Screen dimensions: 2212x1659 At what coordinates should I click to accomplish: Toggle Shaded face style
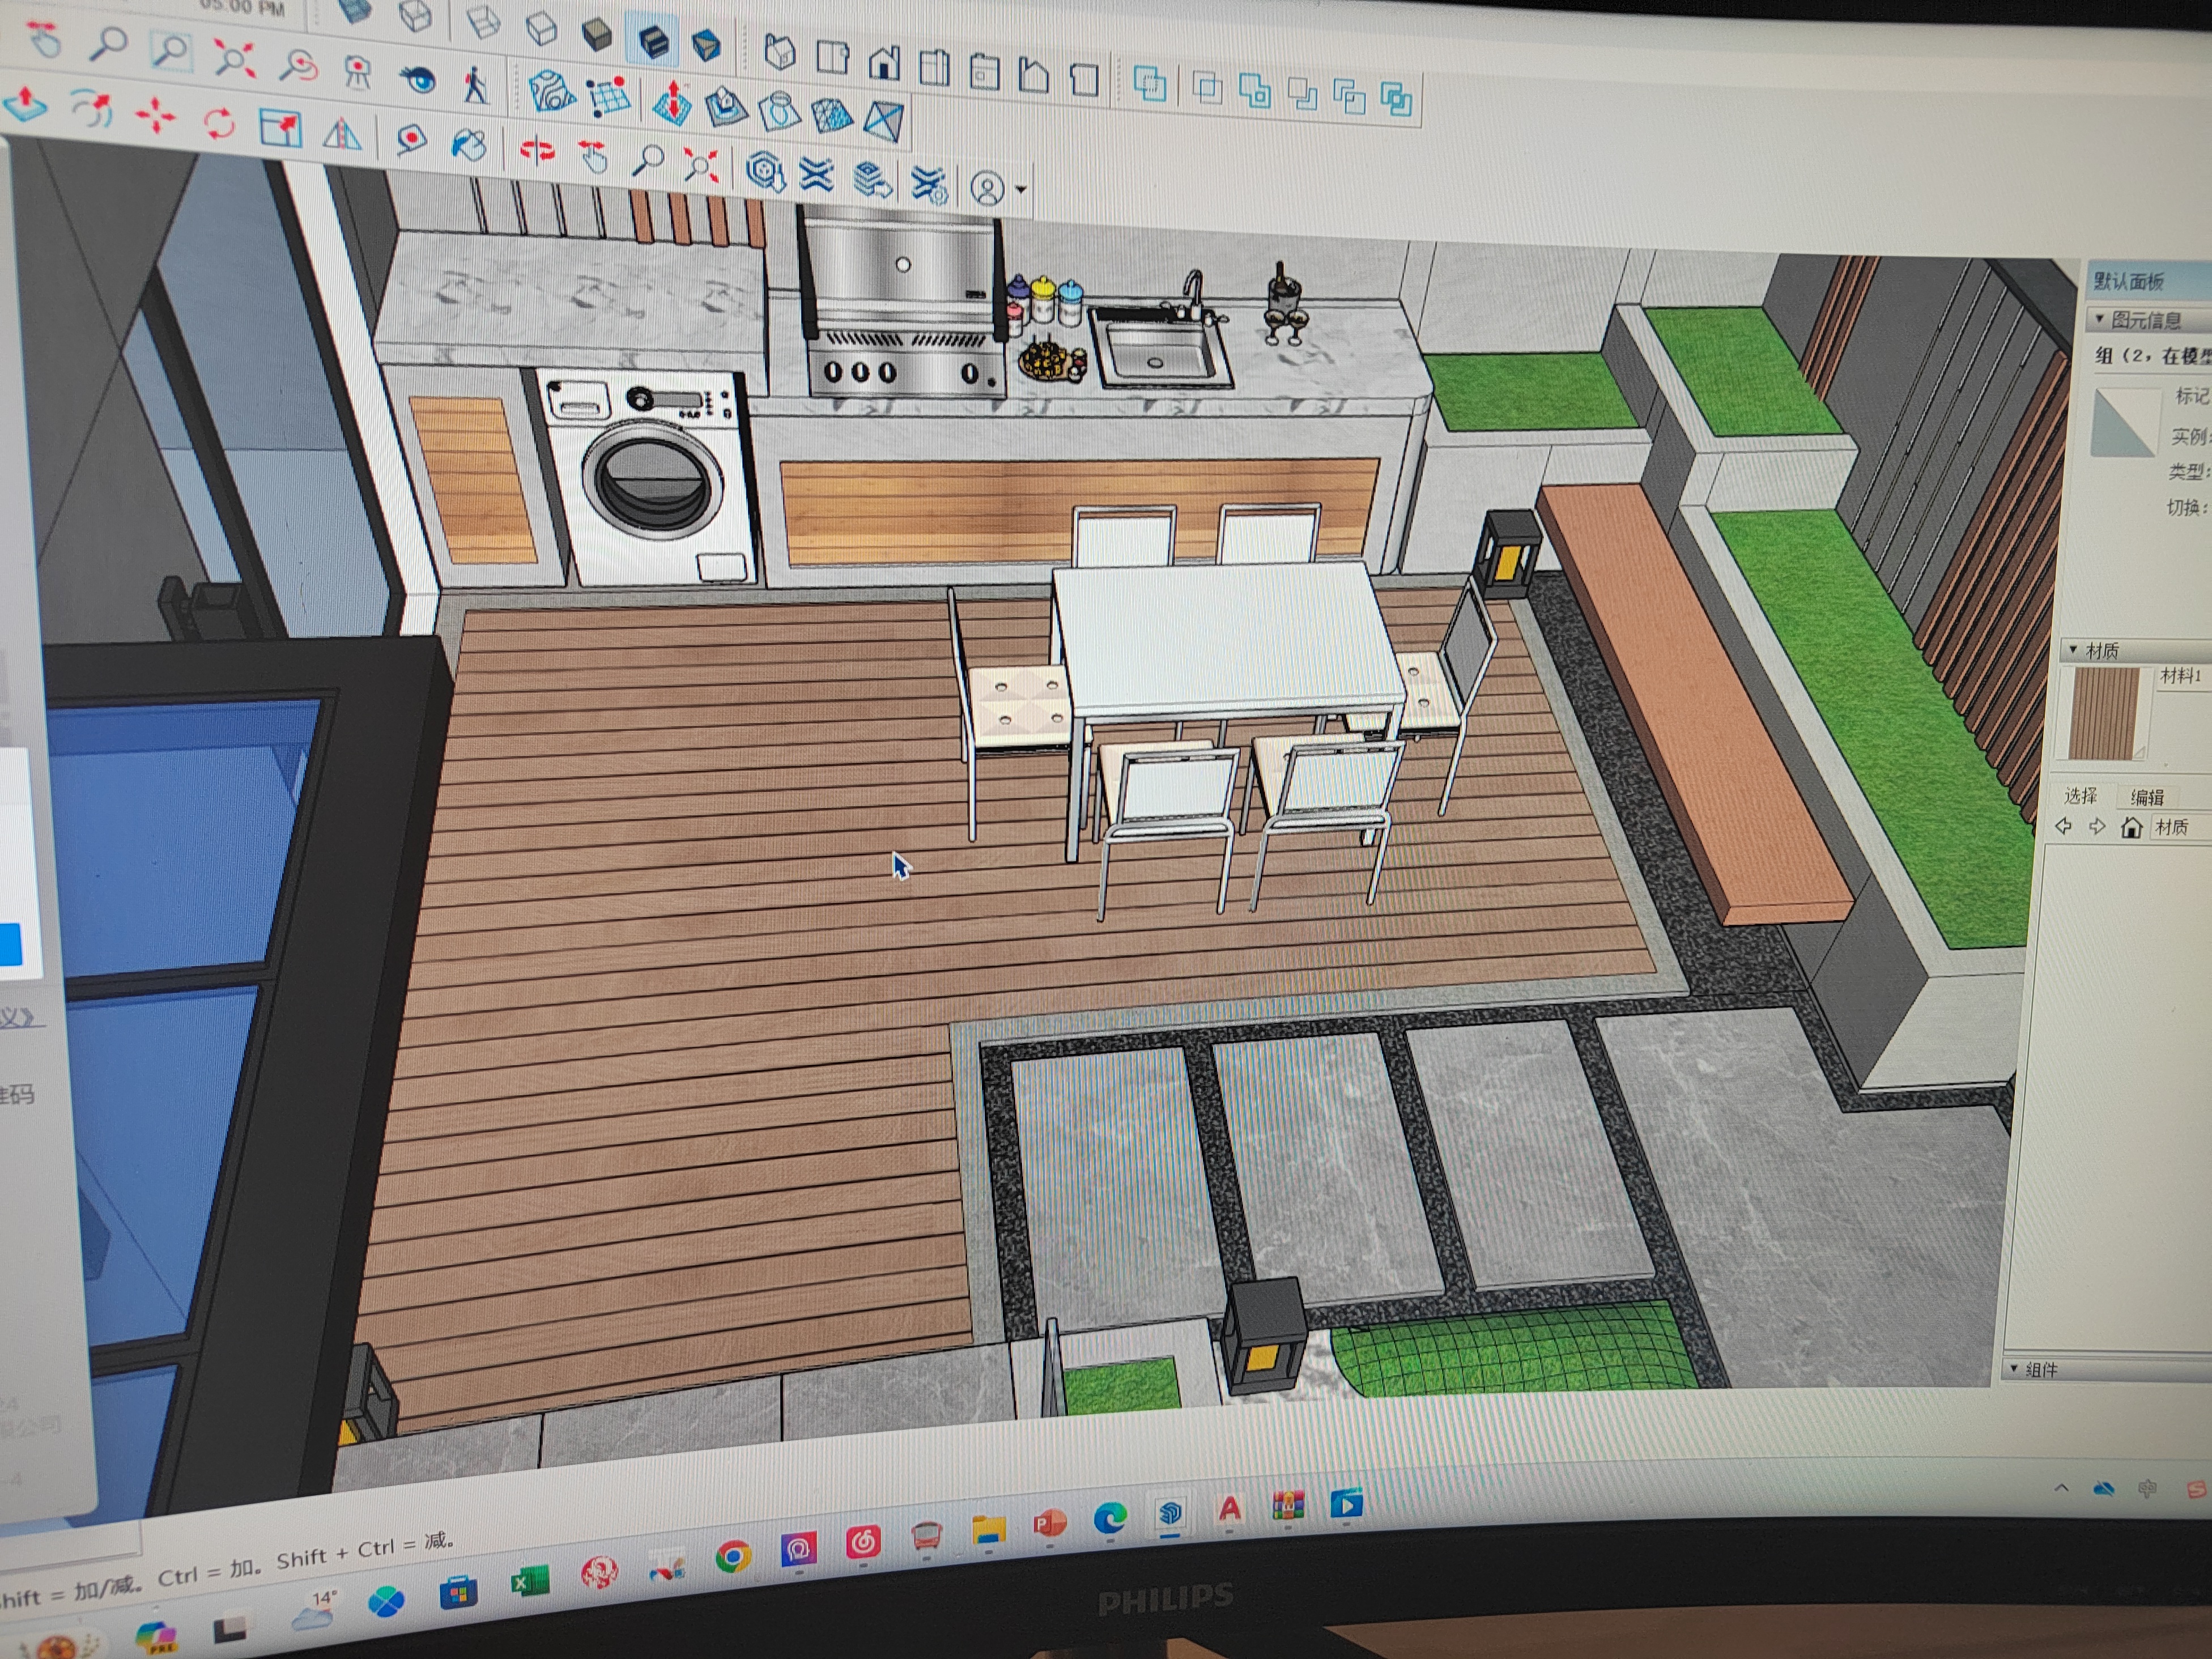(597, 34)
